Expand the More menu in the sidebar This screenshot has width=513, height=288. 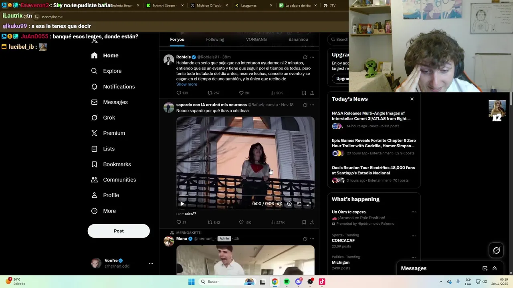(x=103, y=211)
